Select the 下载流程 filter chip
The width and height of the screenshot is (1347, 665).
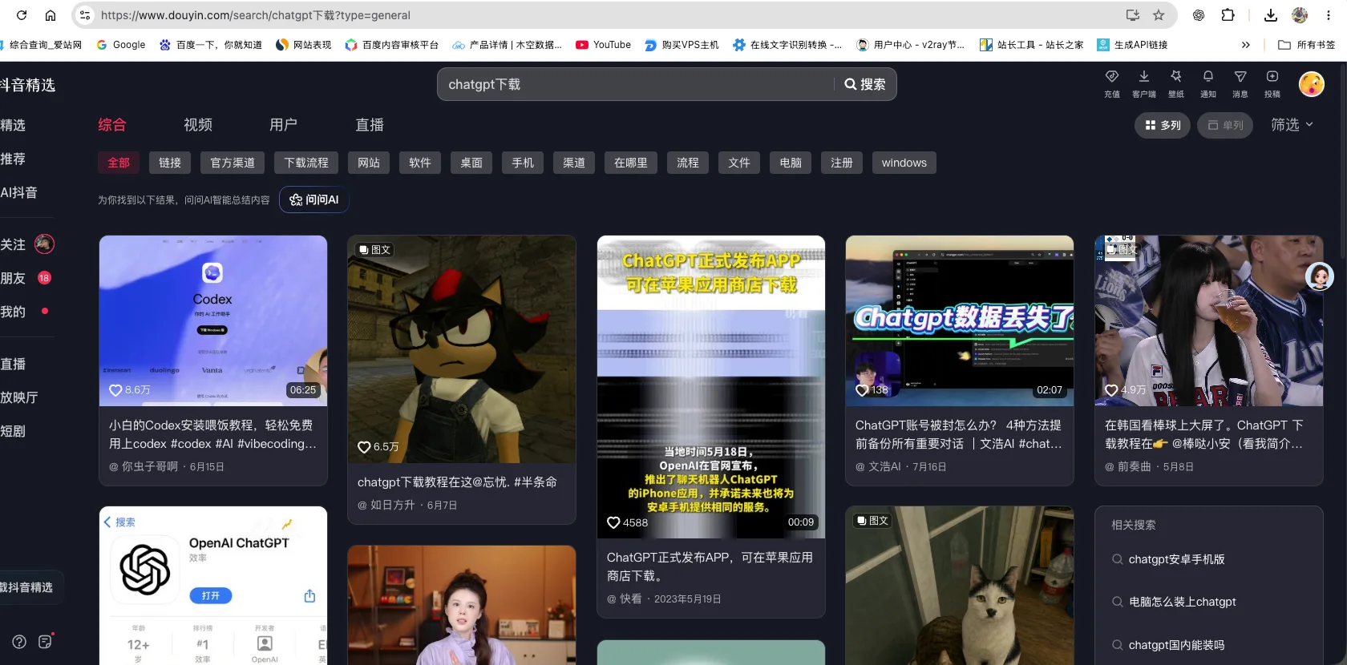click(x=306, y=163)
